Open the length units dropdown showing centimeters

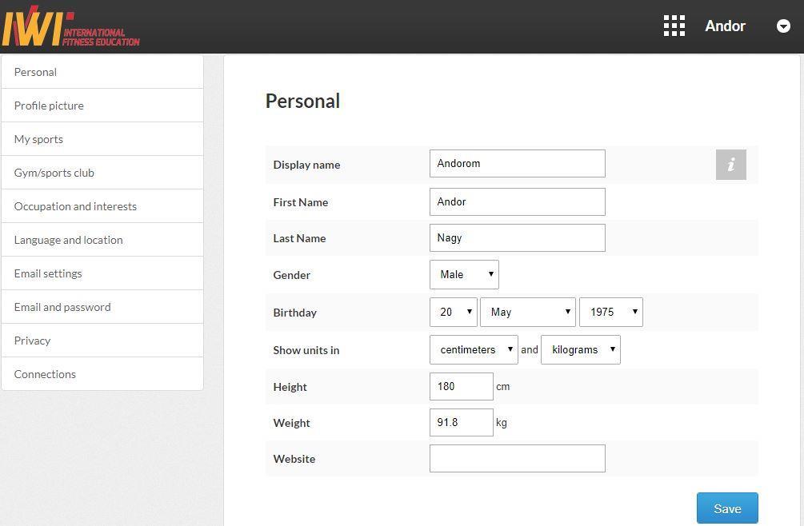click(x=474, y=350)
